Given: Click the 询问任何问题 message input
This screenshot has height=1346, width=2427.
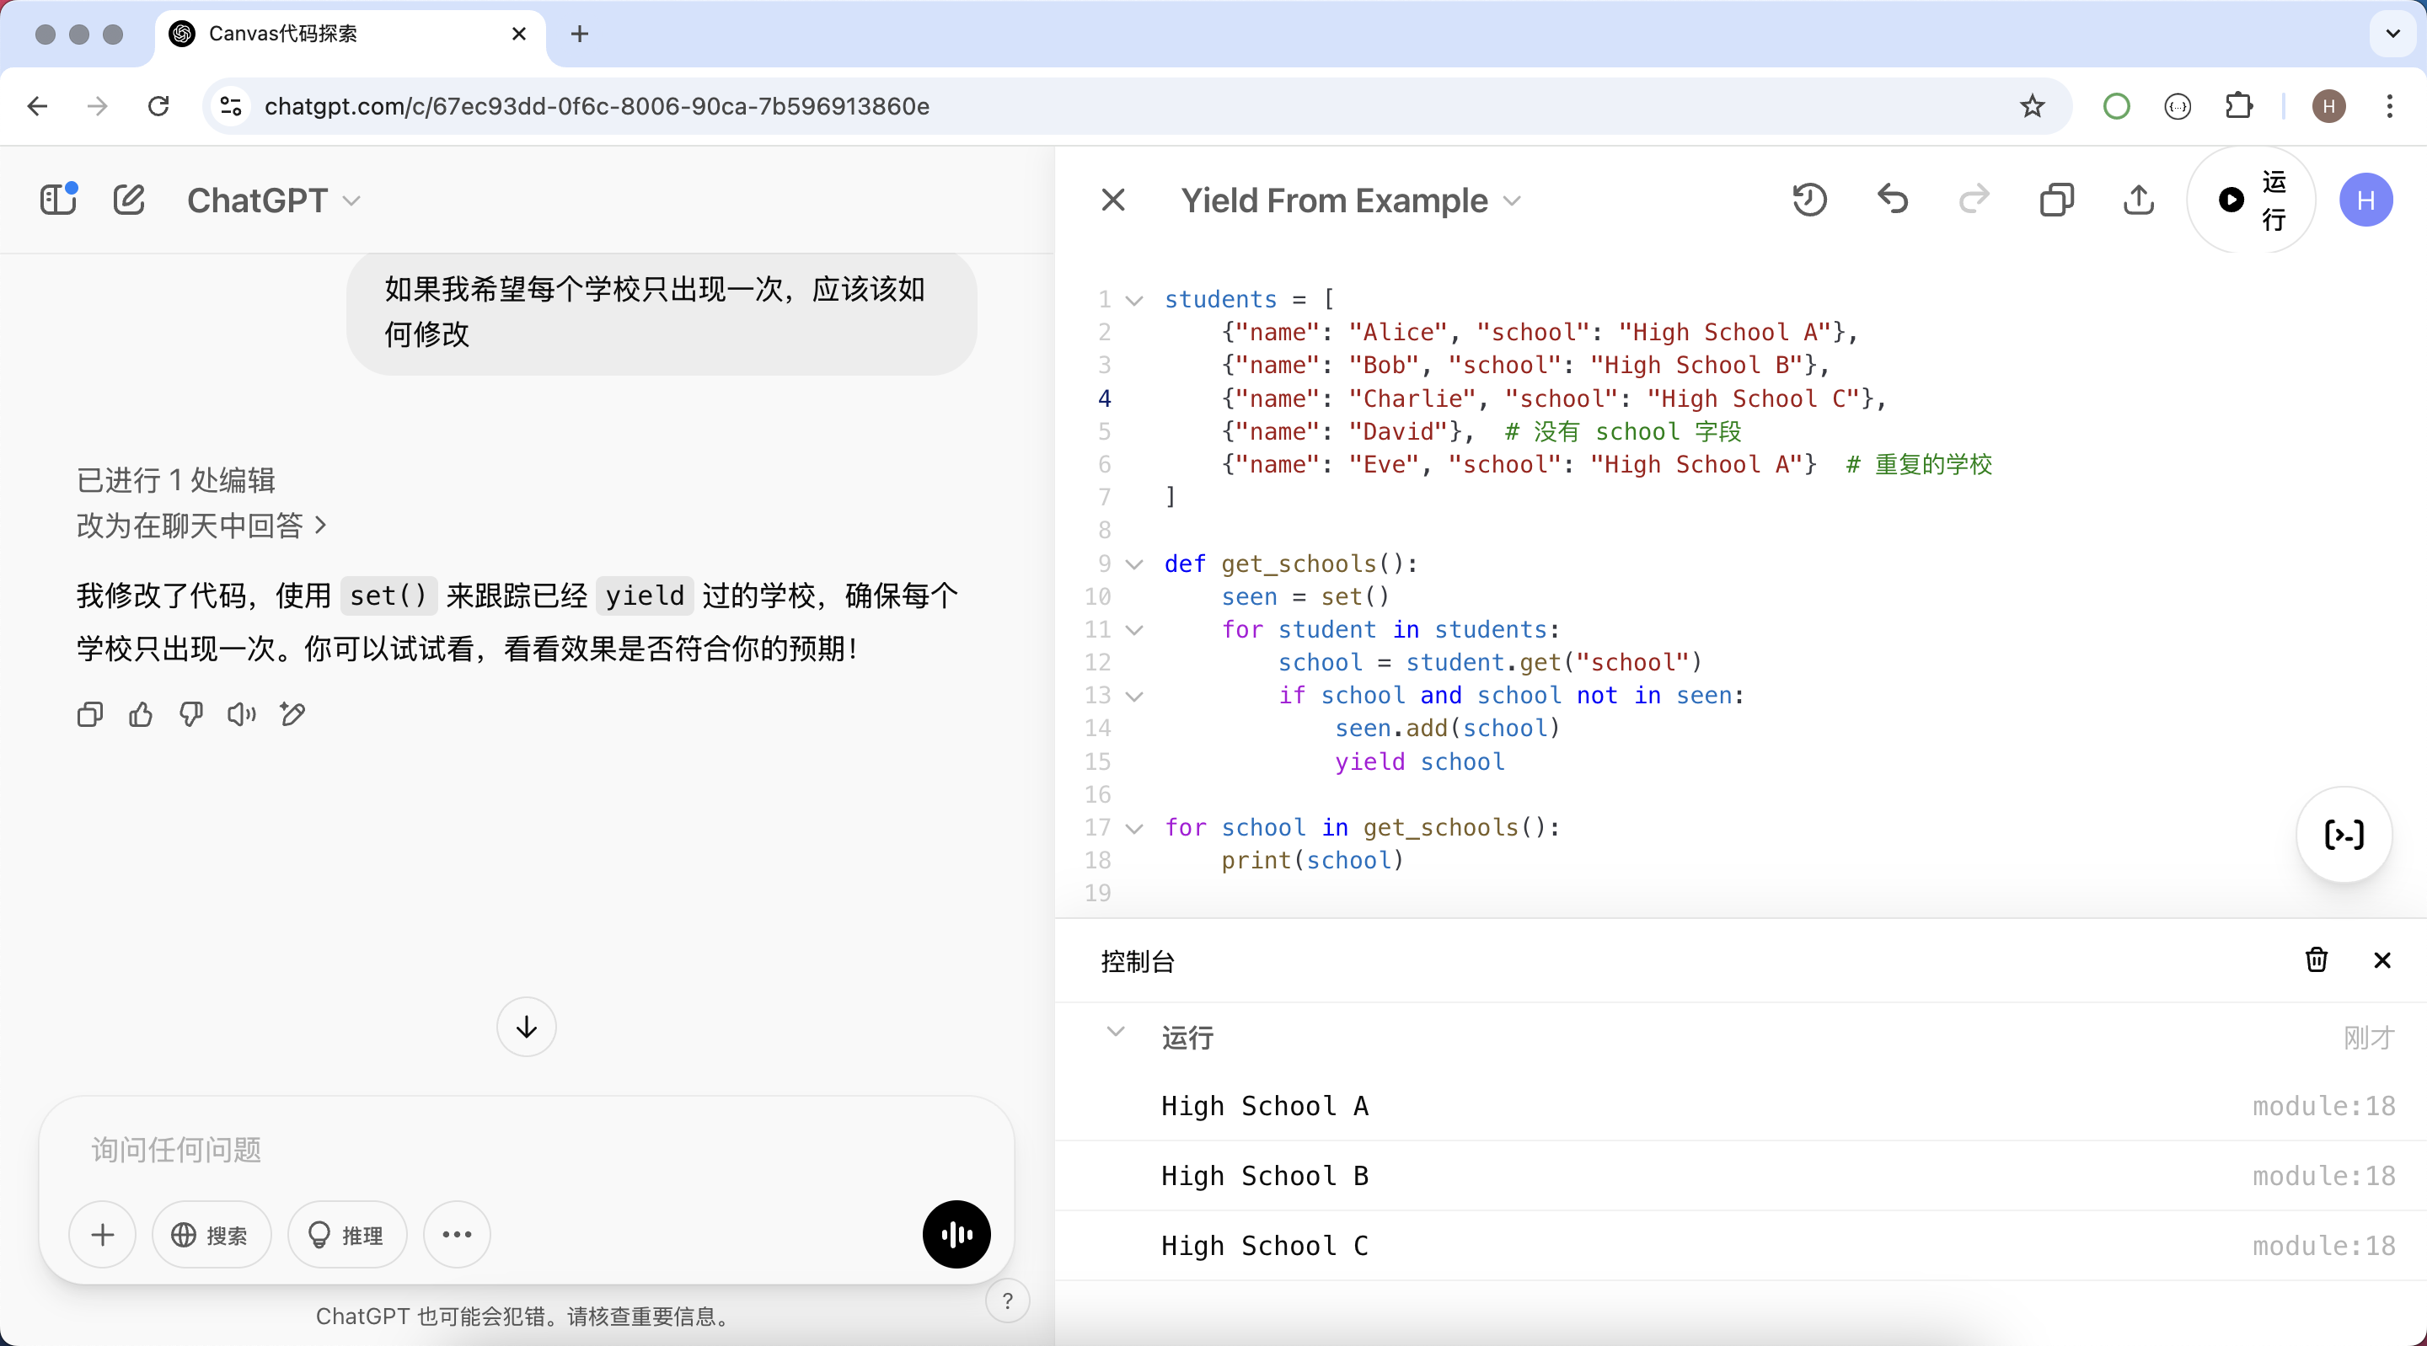Looking at the screenshot, I should pos(526,1149).
